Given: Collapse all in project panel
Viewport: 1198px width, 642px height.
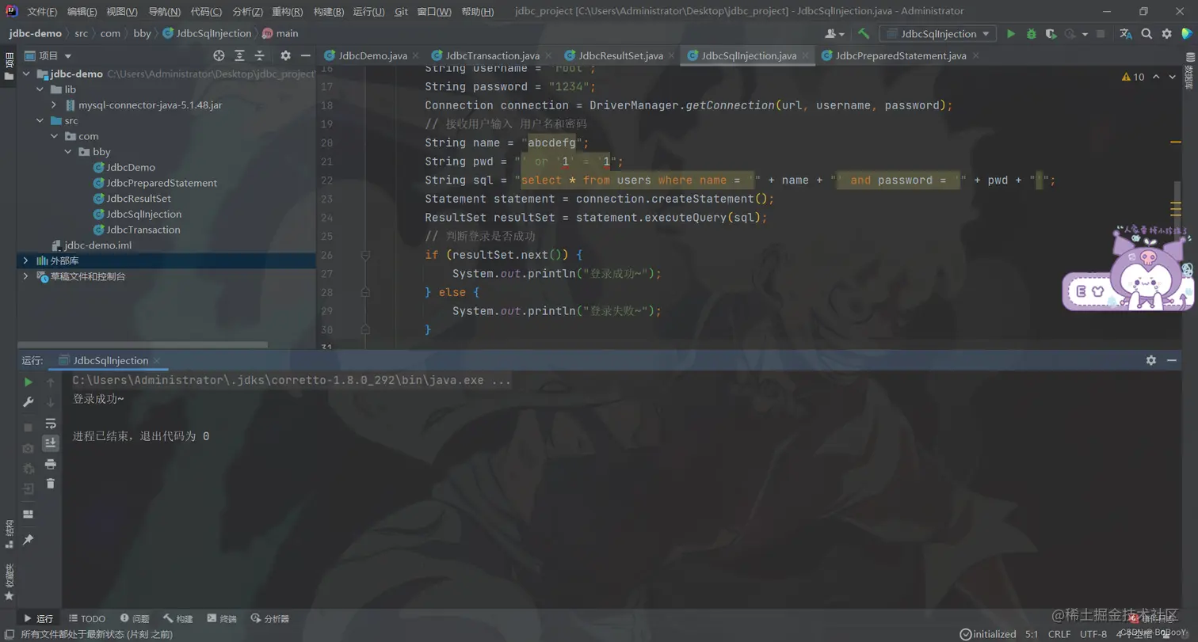Looking at the screenshot, I should tap(259, 55).
